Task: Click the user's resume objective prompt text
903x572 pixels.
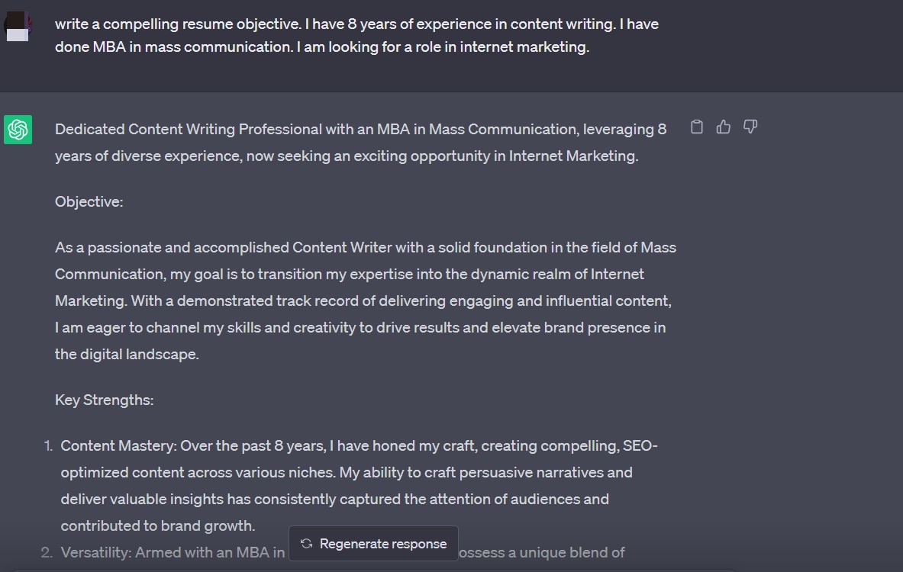Action: [x=356, y=35]
